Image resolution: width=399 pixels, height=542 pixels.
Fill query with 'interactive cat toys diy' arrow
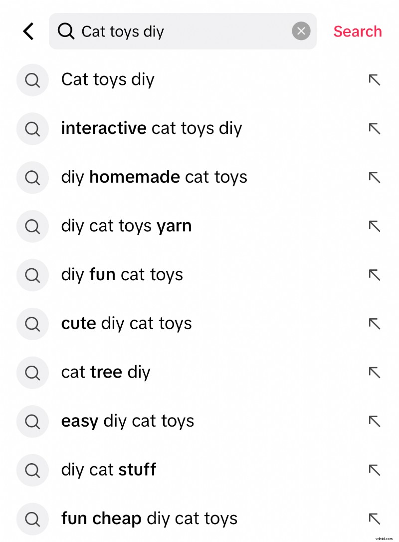(x=374, y=128)
